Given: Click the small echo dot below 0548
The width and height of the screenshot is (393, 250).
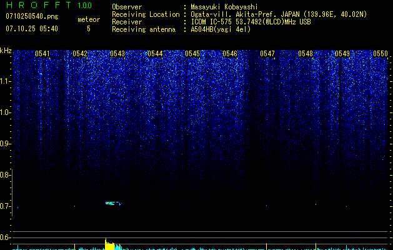Looking at the screenshot, I should coord(316,204).
